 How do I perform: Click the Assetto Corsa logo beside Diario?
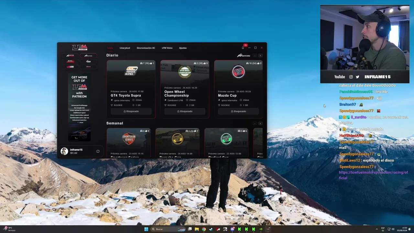pyautogui.click(x=244, y=56)
